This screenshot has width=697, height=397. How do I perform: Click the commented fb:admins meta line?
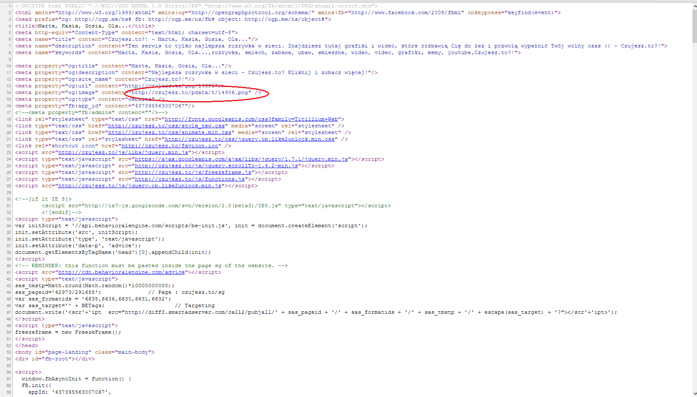(x=92, y=112)
